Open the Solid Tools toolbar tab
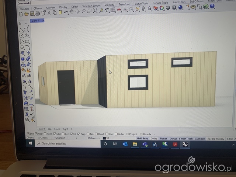This screenshot has width=236, height=177. coord(179,2)
